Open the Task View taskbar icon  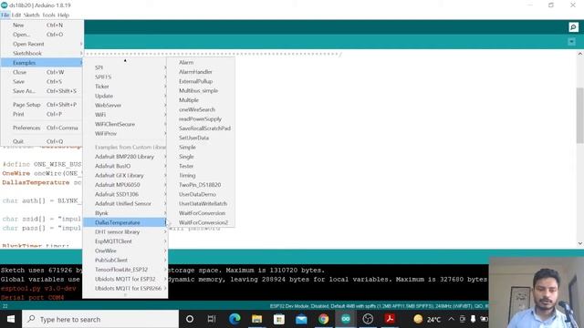coord(212,319)
